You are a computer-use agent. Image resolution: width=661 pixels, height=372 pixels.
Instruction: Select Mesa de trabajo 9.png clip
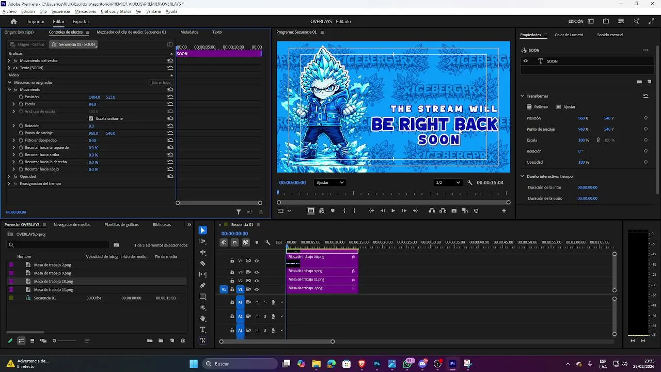pos(322,271)
